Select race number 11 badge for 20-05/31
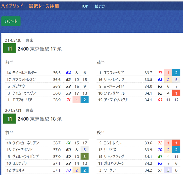The width and height of the screenshot is (183, 175). [x=10, y=119]
